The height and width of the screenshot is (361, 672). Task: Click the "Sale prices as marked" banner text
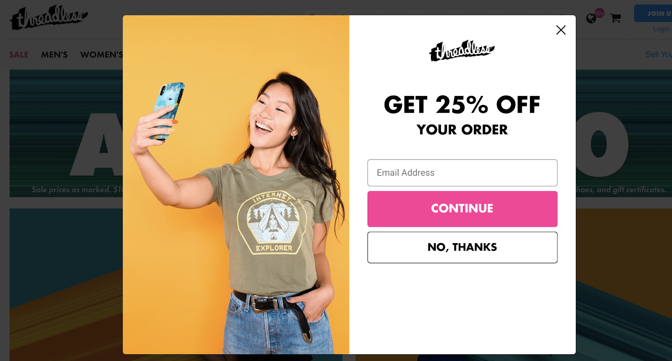(77, 190)
